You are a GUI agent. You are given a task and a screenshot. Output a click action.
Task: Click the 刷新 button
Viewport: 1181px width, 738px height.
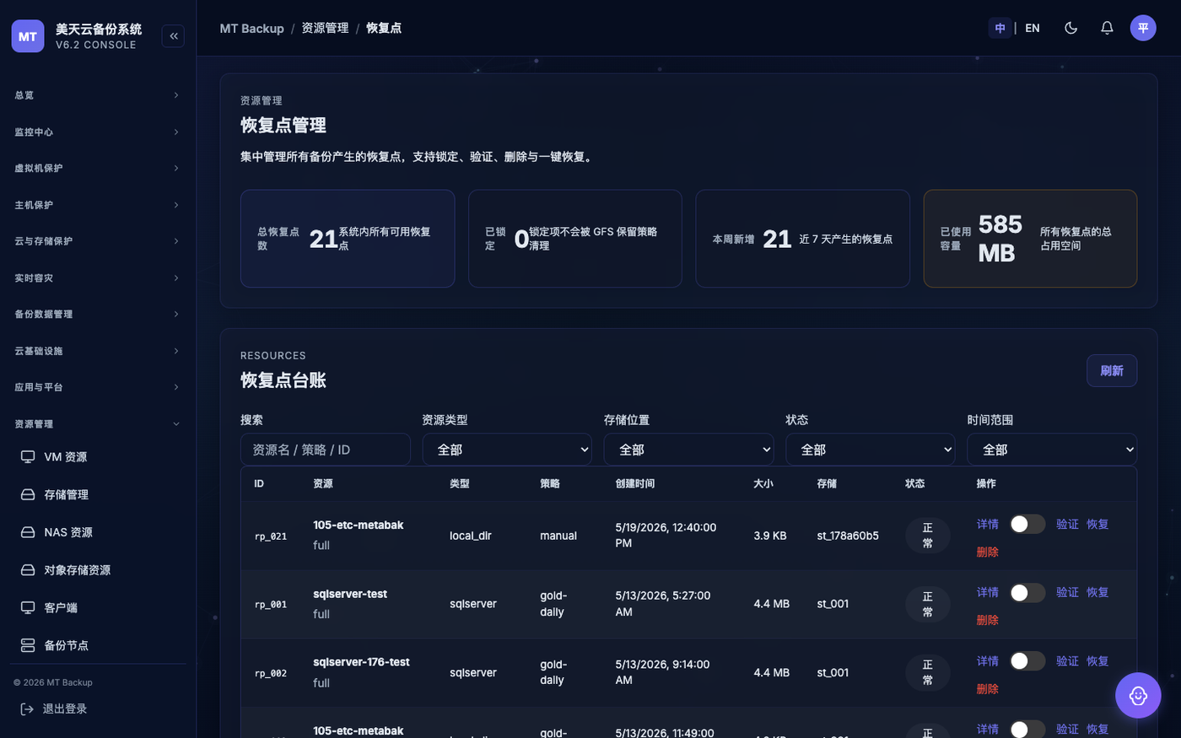point(1112,371)
